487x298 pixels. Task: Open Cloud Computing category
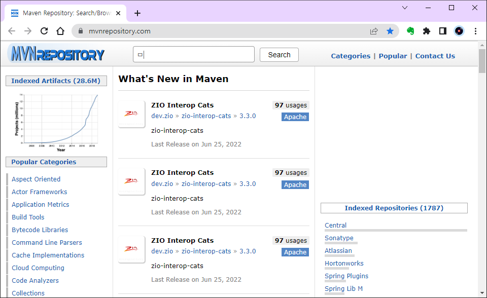[x=38, y=268]
